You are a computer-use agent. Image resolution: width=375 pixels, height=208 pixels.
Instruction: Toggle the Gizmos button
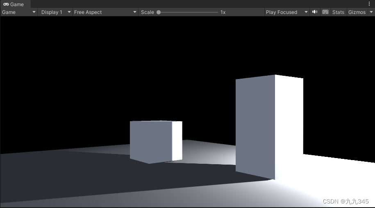tap(357, 12)
